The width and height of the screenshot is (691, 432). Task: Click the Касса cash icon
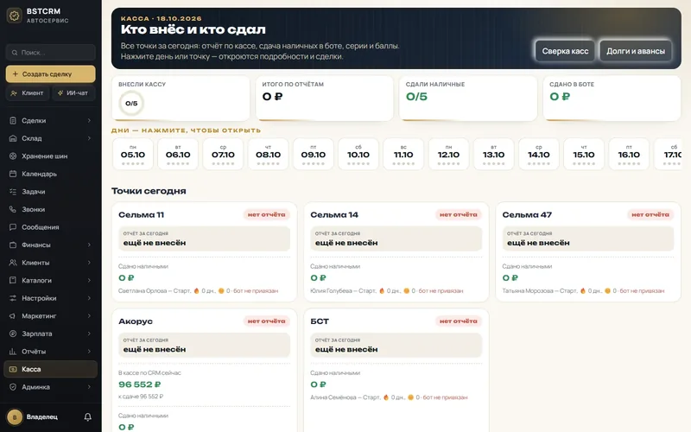click(x=13, y=370)
